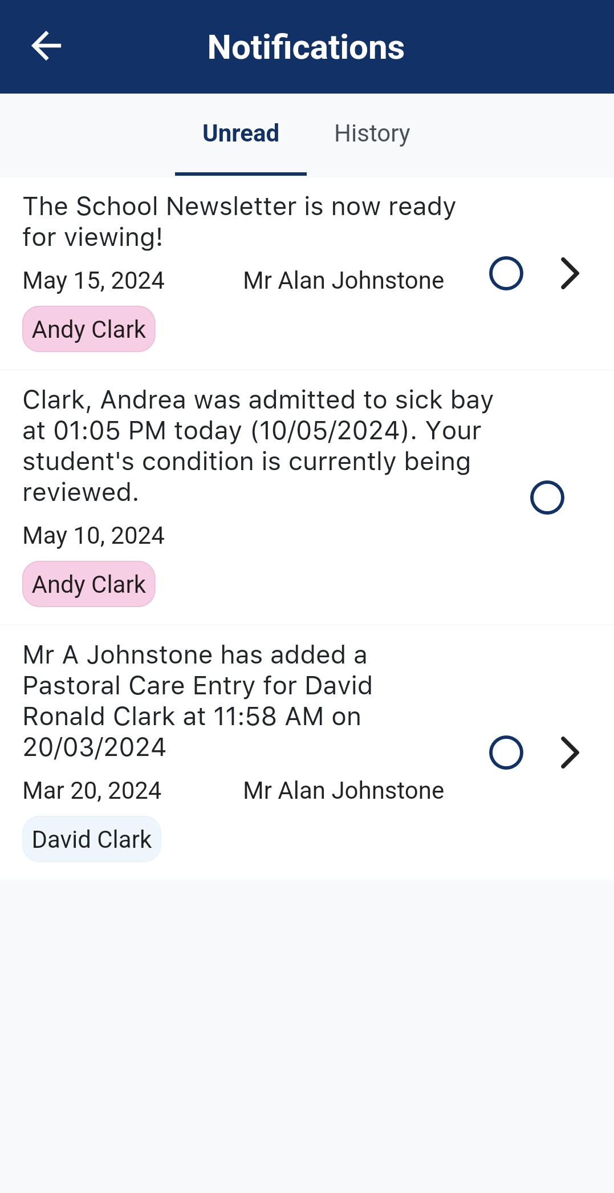Tap the David Clark student tag
The image size is (614, 1193).
tap(92, 839)
